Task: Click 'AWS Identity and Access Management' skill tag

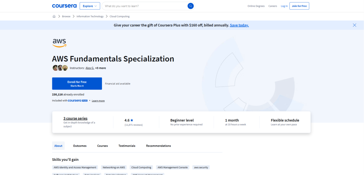Action: [x=75, y=167]
